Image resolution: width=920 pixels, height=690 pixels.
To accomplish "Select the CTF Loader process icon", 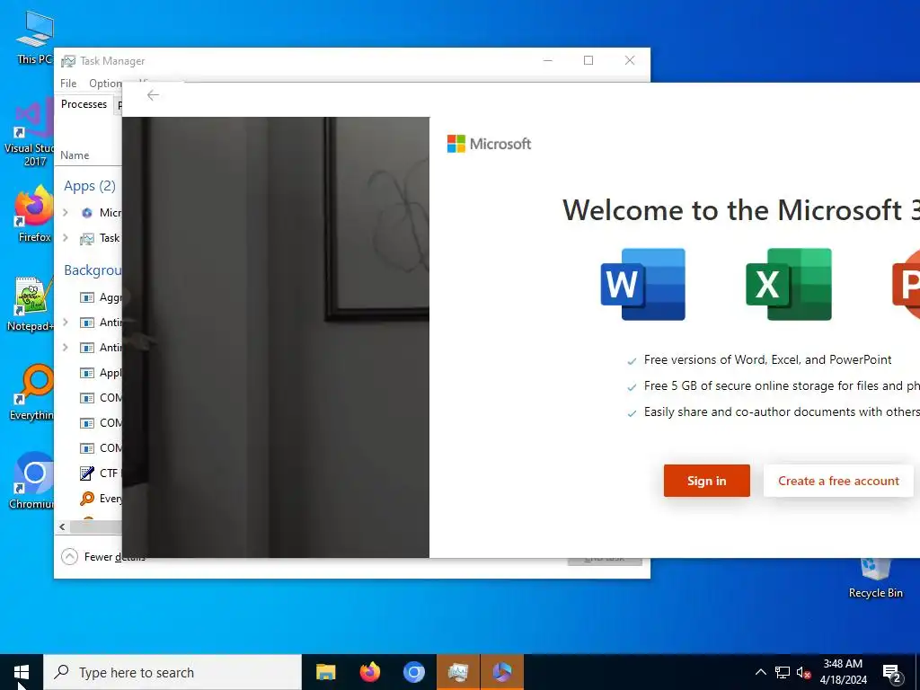I will 87,473.
